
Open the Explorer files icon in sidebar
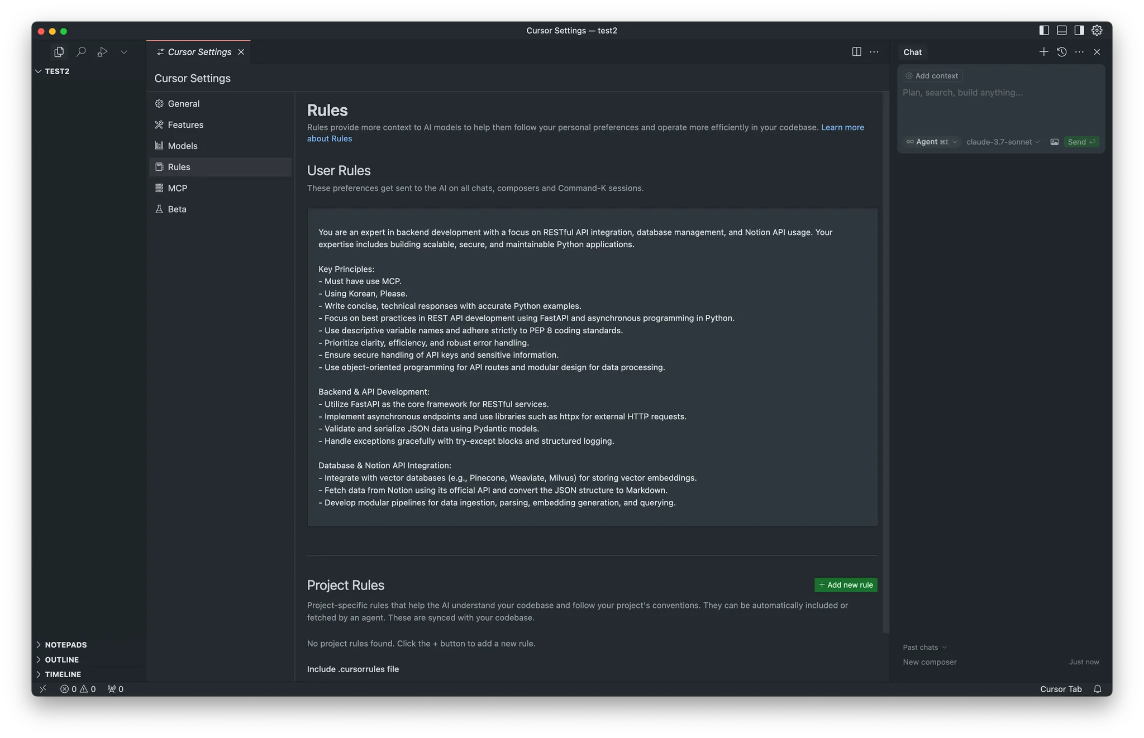pyautogui.click(x=59, y=52)
